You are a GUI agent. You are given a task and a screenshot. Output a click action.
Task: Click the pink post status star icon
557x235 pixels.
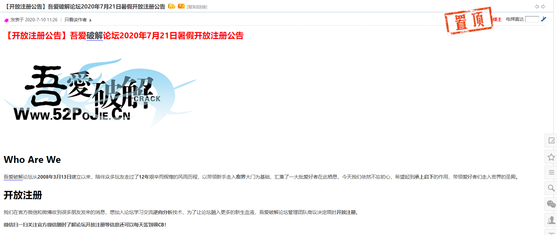click(6, 20)
